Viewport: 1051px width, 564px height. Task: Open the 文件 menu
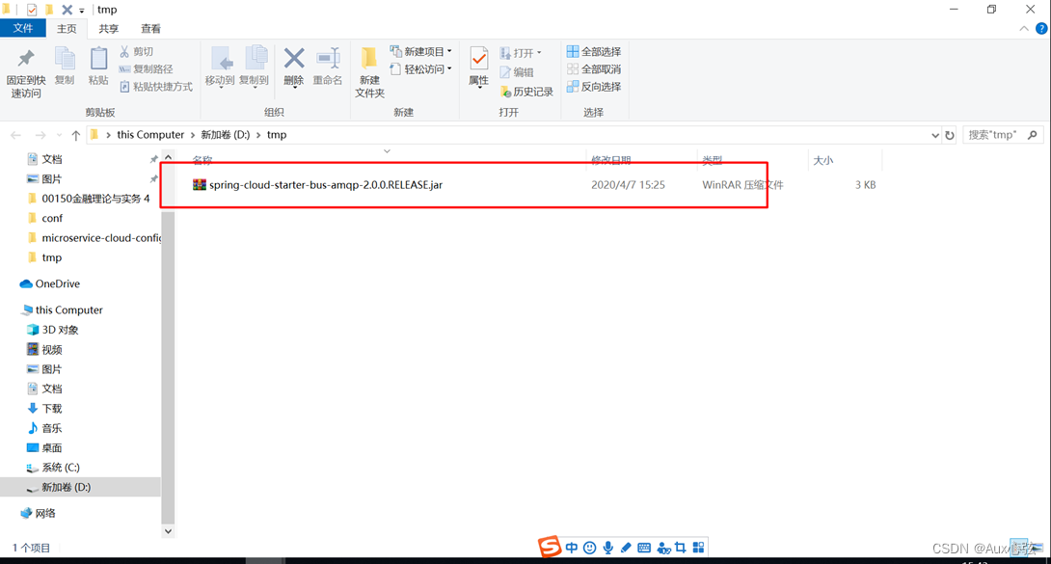point(23,28)
